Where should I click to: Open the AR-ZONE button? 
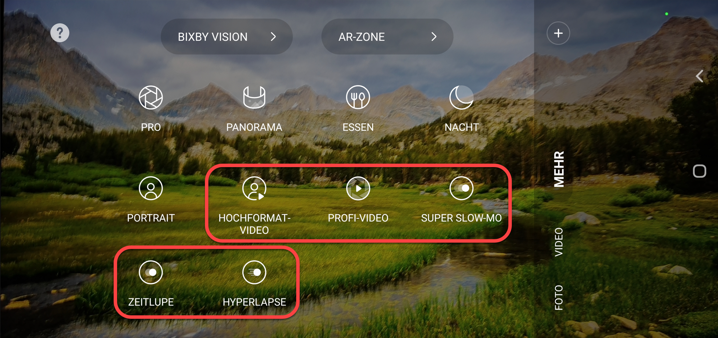387,37
